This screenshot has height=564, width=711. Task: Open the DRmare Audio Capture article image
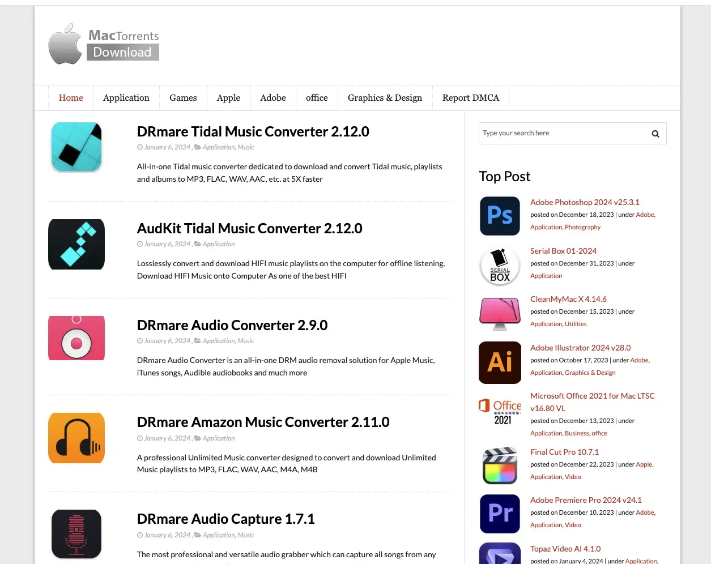[x=76, y=533]
